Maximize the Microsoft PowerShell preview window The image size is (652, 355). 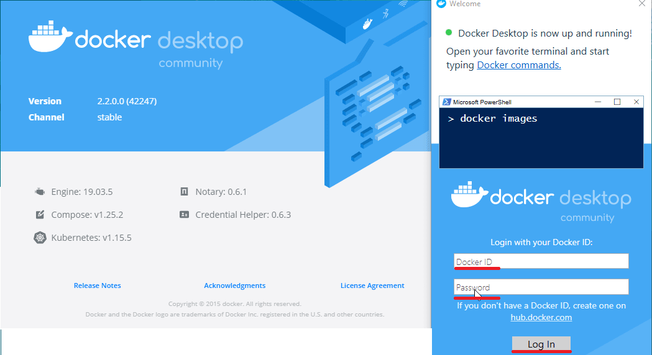coord(617,102)
